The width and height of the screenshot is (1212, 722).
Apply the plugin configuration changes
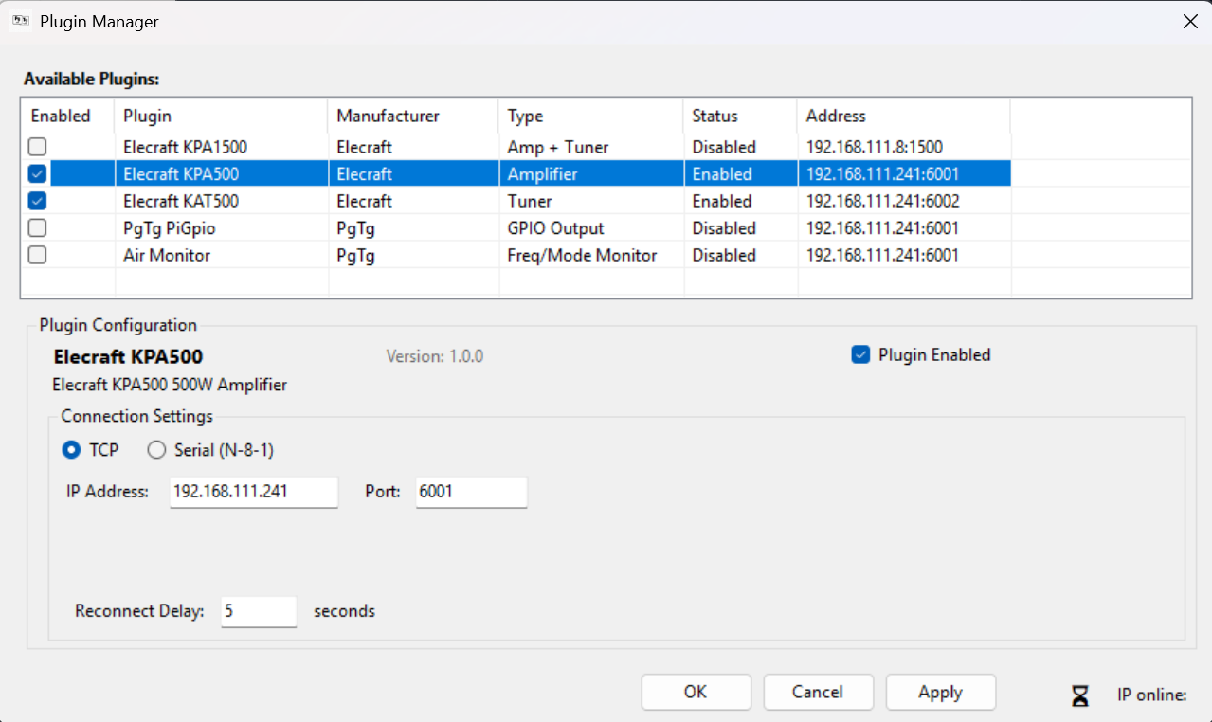940,692
